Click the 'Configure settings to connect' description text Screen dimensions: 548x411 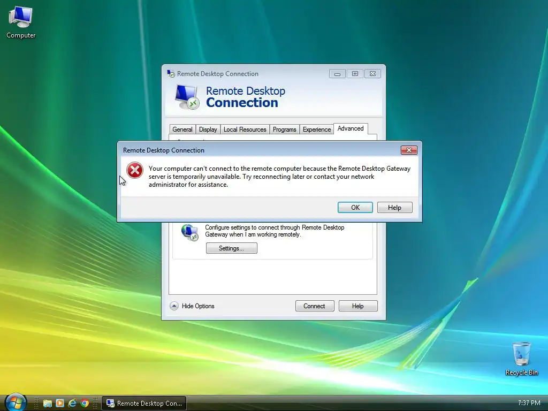coord(275,231)
